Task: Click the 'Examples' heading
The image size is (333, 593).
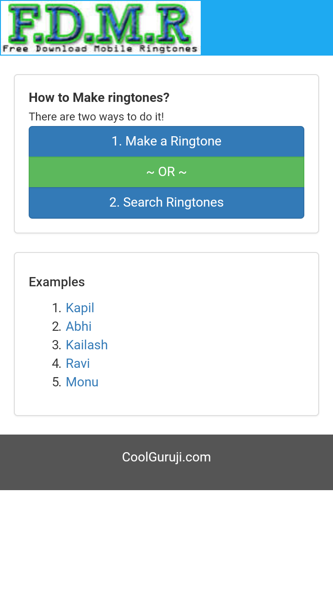Action: 57,282
